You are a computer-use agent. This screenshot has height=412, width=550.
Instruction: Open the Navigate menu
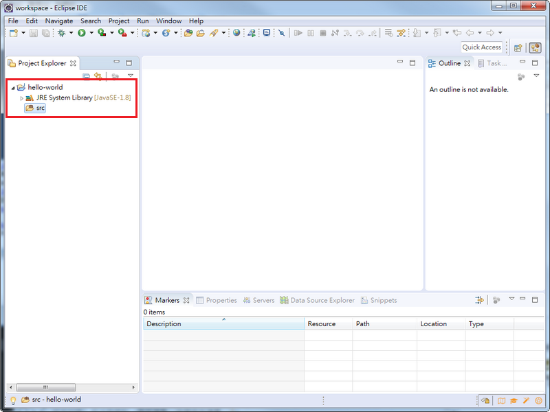point(59,21)
